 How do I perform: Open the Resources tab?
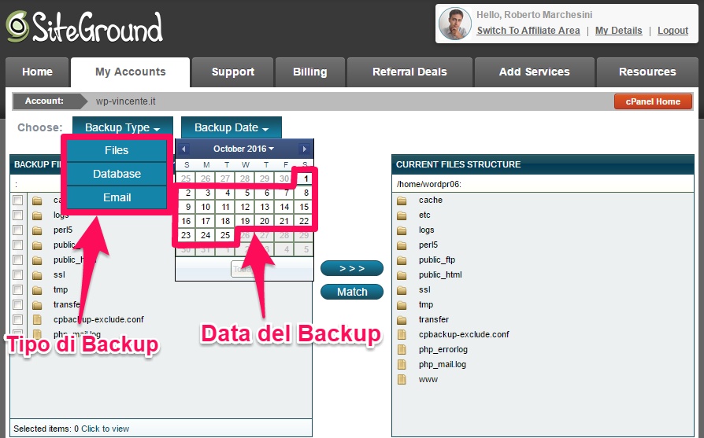click(x=647, y=72)
